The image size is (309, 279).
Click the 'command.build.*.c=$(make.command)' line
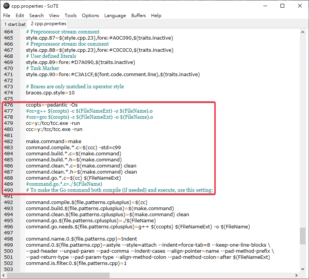tap(73, 154)
